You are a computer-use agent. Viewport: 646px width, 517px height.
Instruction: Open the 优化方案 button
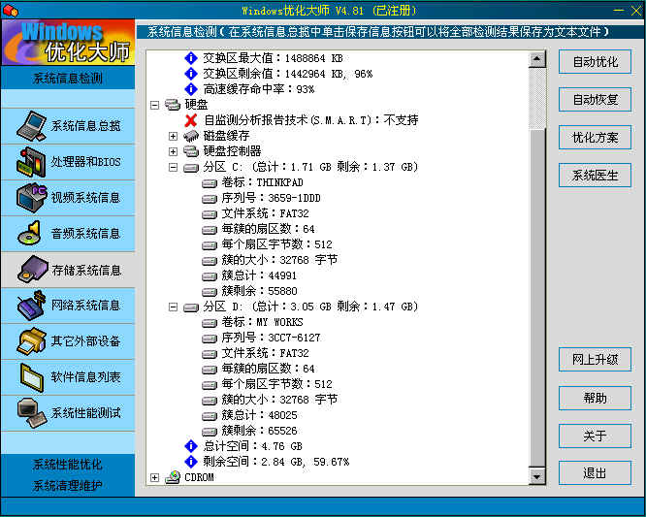[595, 137]
